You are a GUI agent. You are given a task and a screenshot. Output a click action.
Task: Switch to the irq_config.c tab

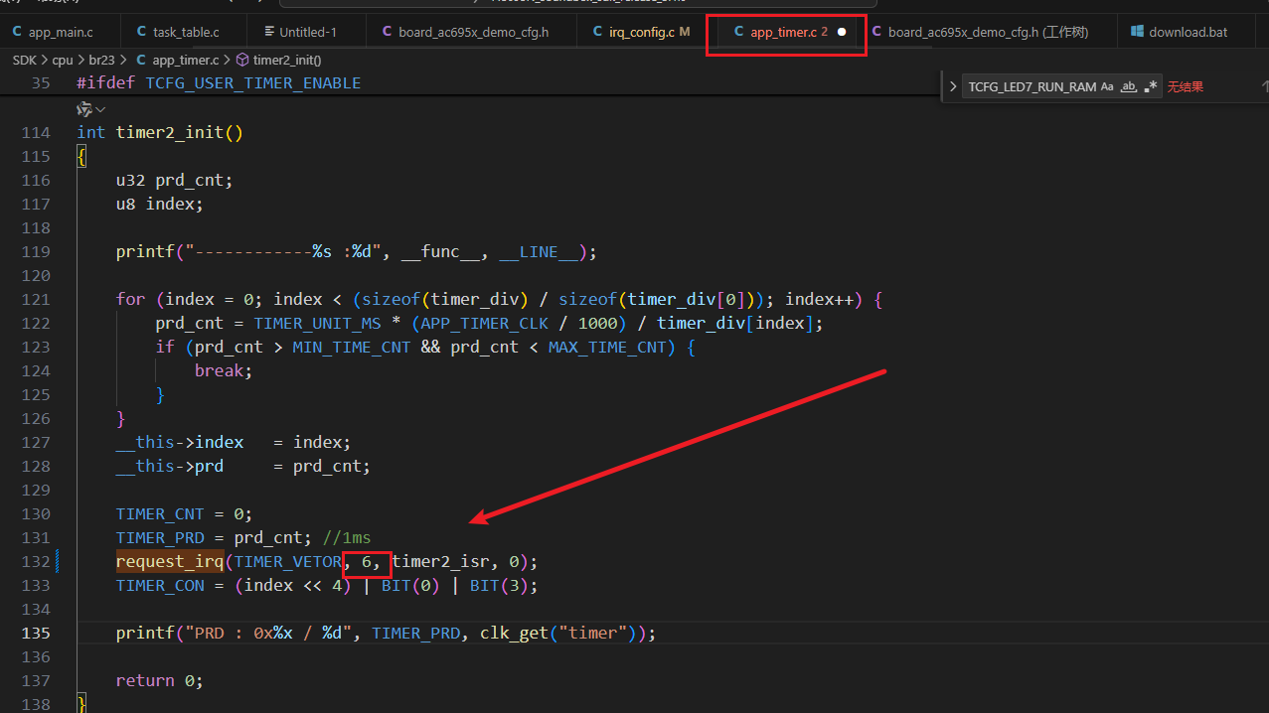click(640, 33)
